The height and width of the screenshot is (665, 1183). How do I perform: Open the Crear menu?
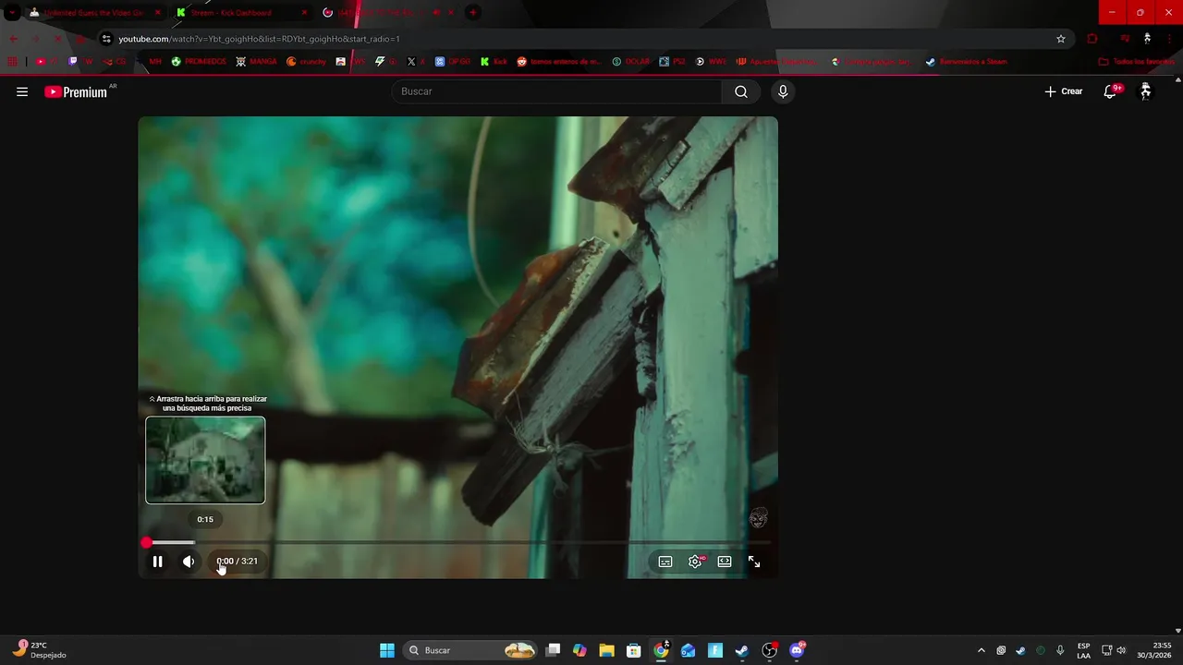click(1063, 91)
